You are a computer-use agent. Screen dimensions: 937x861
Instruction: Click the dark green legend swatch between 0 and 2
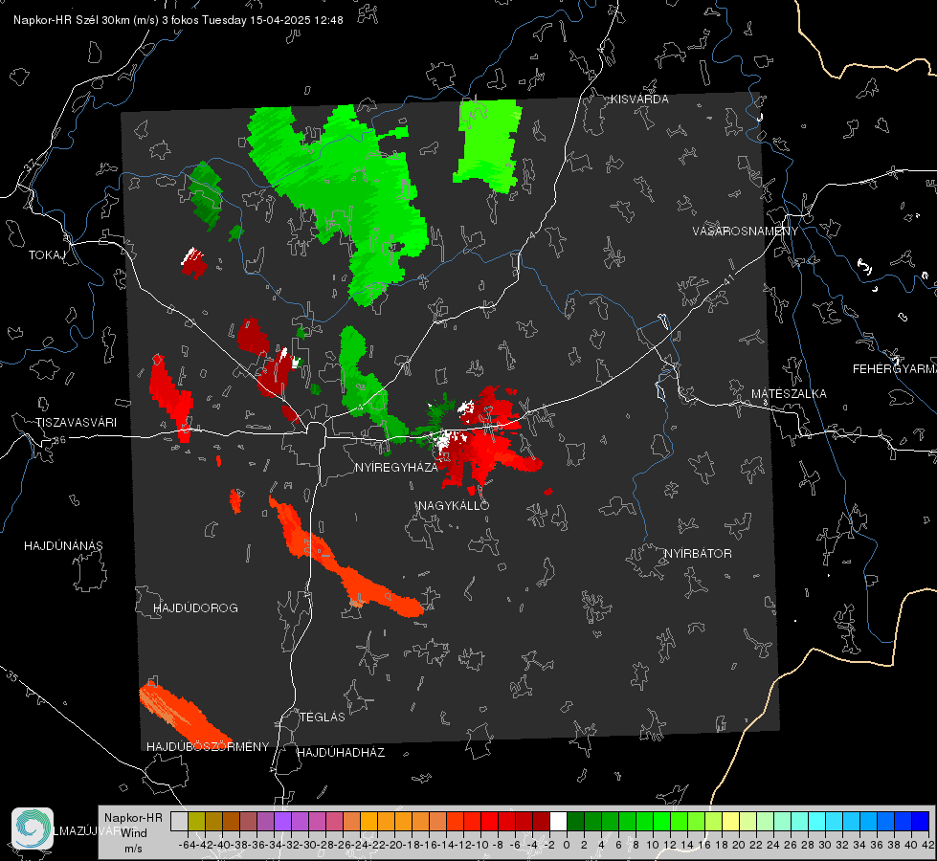click(575, 821)
